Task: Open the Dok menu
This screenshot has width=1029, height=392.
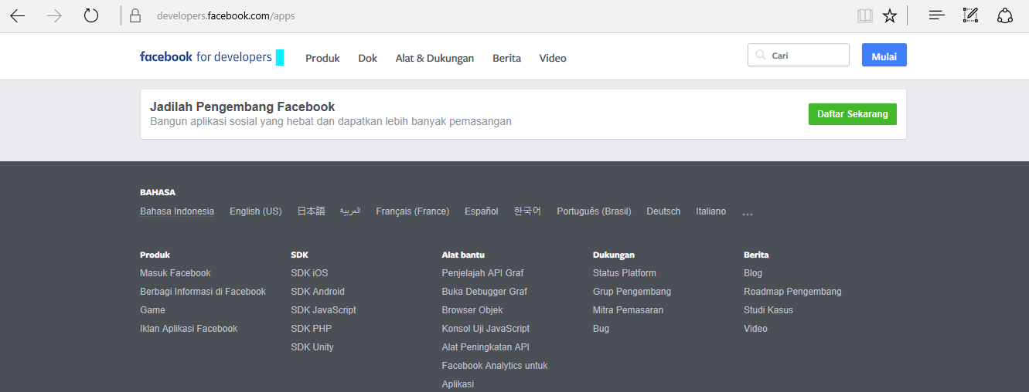Action: [368, 58]
